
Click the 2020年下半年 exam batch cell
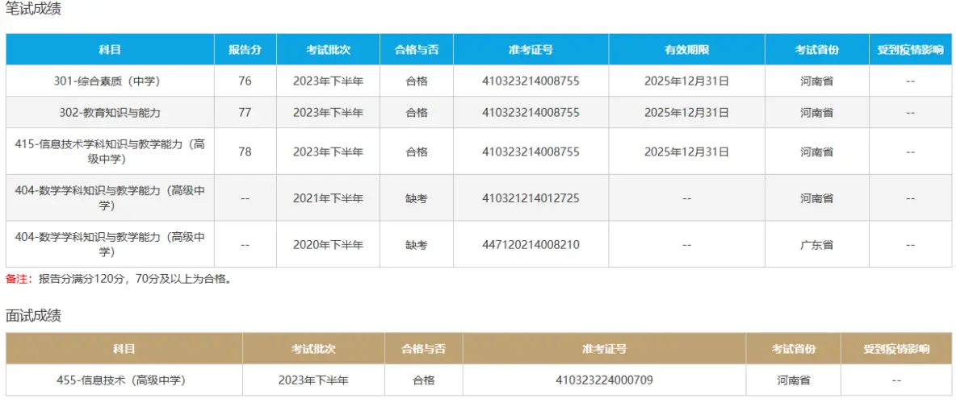(x=328, y=245)
